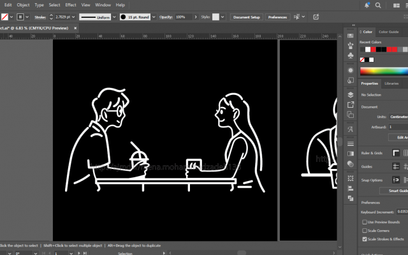The width and height of the screenshot is (408, 255).
Task: Open the Asset Export panel icon
Action: click(x=351, y=105)
